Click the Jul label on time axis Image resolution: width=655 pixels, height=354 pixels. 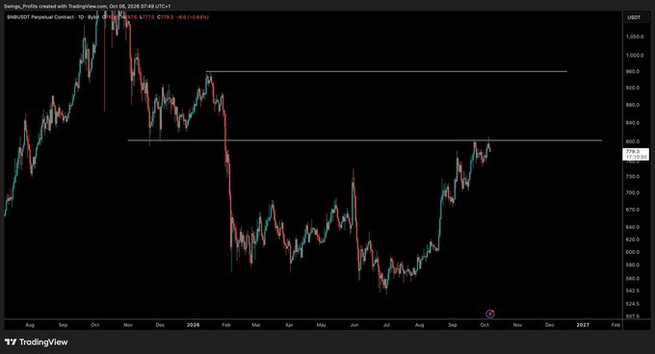(387, 325)
